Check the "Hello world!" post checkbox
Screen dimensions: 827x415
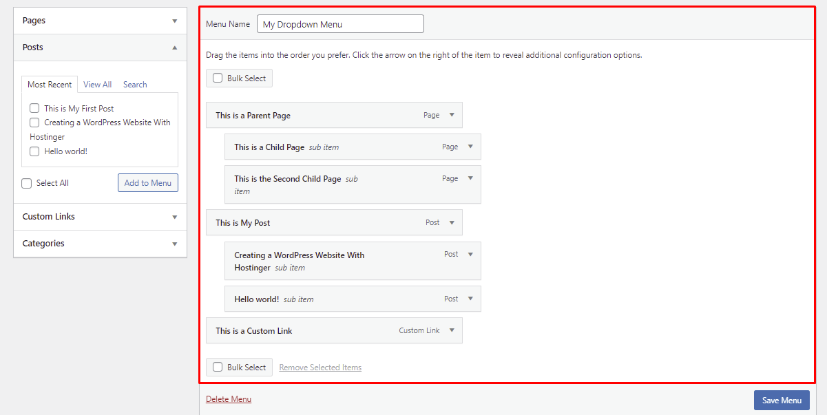34,151
